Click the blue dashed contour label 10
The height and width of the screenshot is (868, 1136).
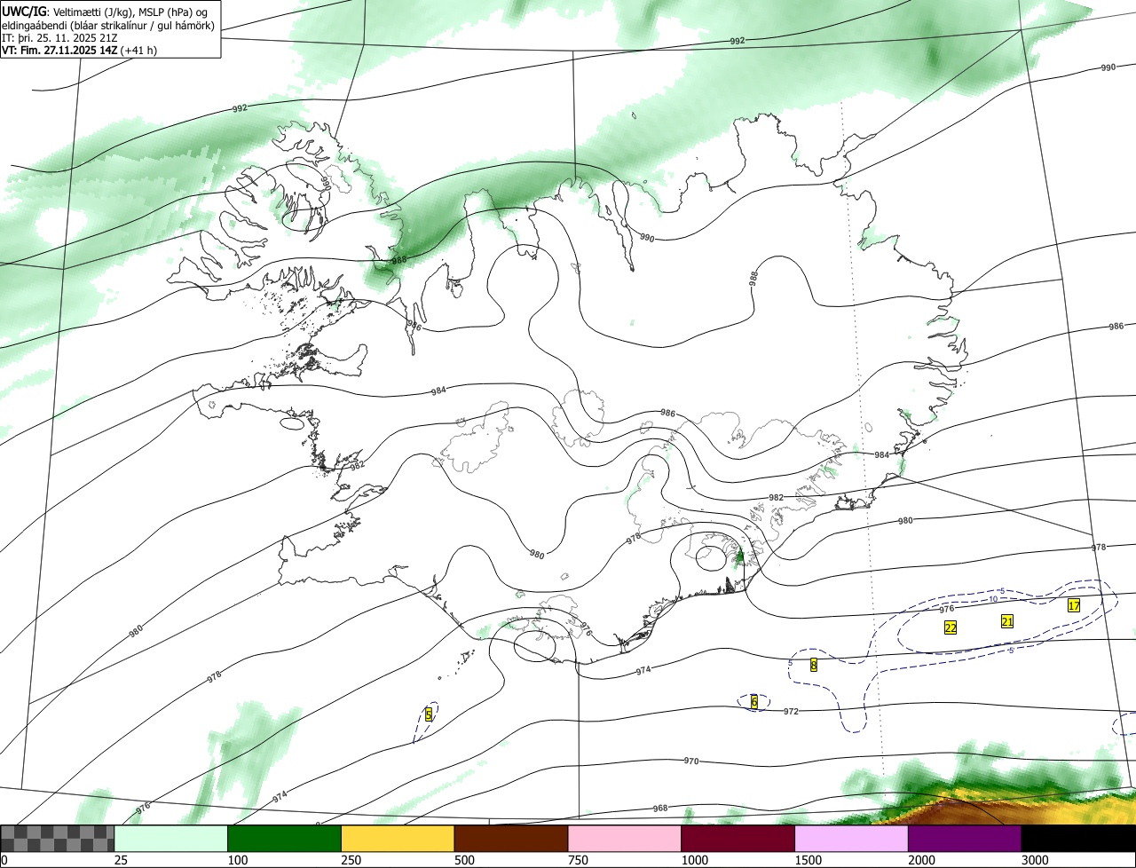click(x=993, y=599)
